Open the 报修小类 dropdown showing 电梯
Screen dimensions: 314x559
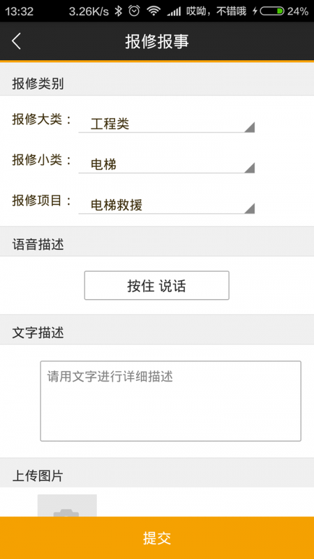click(x=166, y=164)
